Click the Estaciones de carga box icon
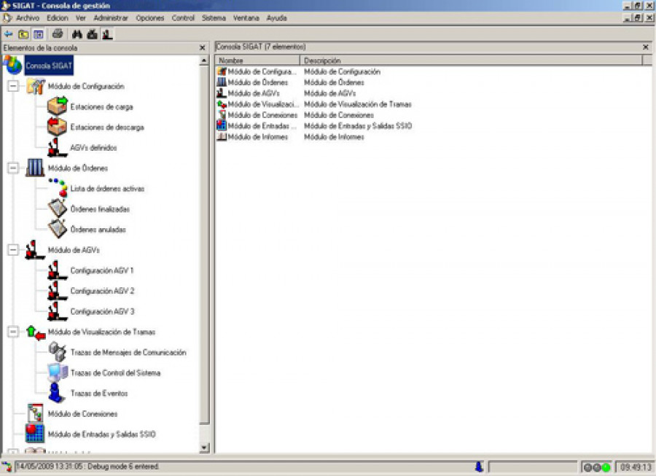Screen dimensions: 656x476 pyautogui.click(x=58, y=106)
